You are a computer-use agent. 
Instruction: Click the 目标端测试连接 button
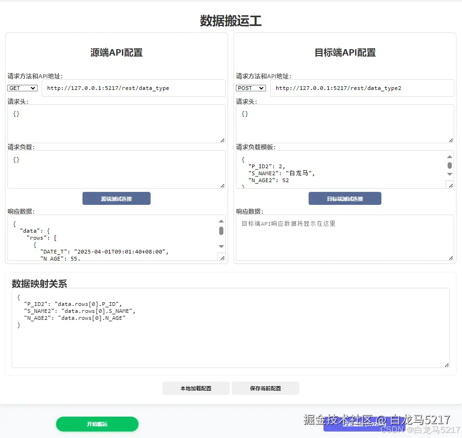coord(345,198)
